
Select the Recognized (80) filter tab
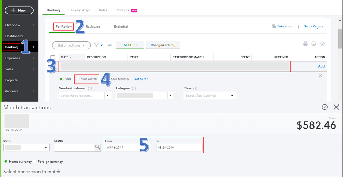163,45
